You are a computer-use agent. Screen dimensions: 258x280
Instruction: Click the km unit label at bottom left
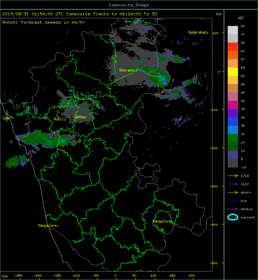tap(5, 276)
